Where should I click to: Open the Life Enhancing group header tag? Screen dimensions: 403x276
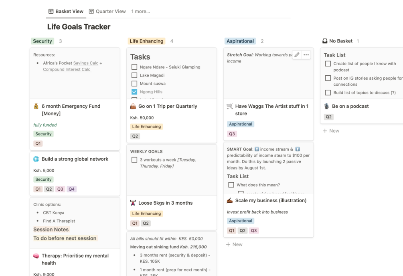click(x=146, y=41)
